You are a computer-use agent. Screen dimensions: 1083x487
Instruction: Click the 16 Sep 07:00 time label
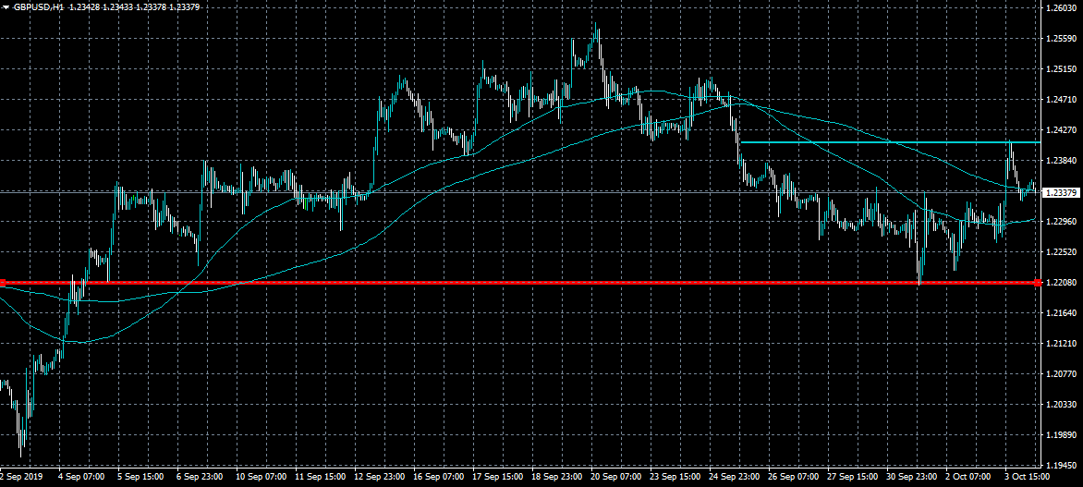point(439,478)
